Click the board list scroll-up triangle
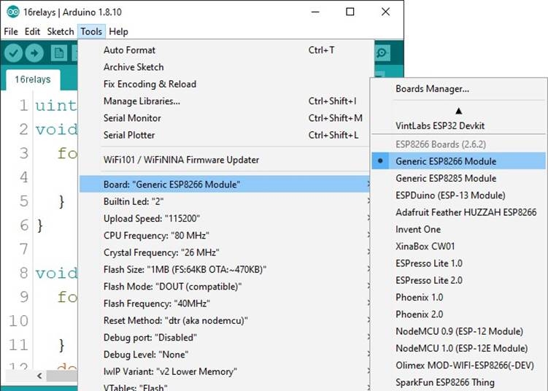548x391 pixels. 458,111
